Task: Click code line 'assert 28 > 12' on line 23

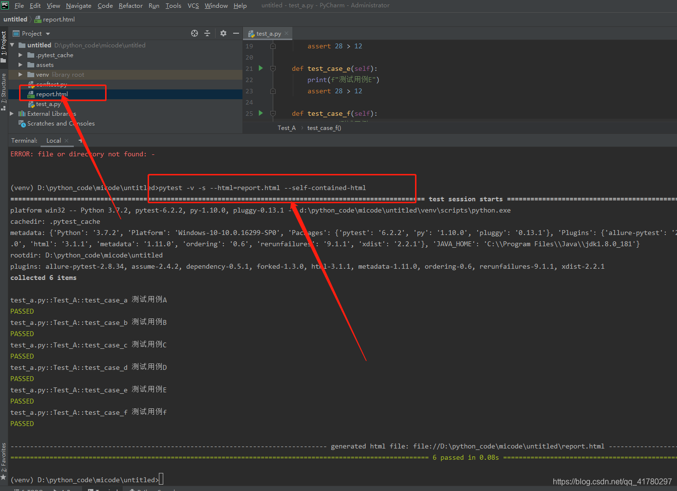Action: point(335,91)
